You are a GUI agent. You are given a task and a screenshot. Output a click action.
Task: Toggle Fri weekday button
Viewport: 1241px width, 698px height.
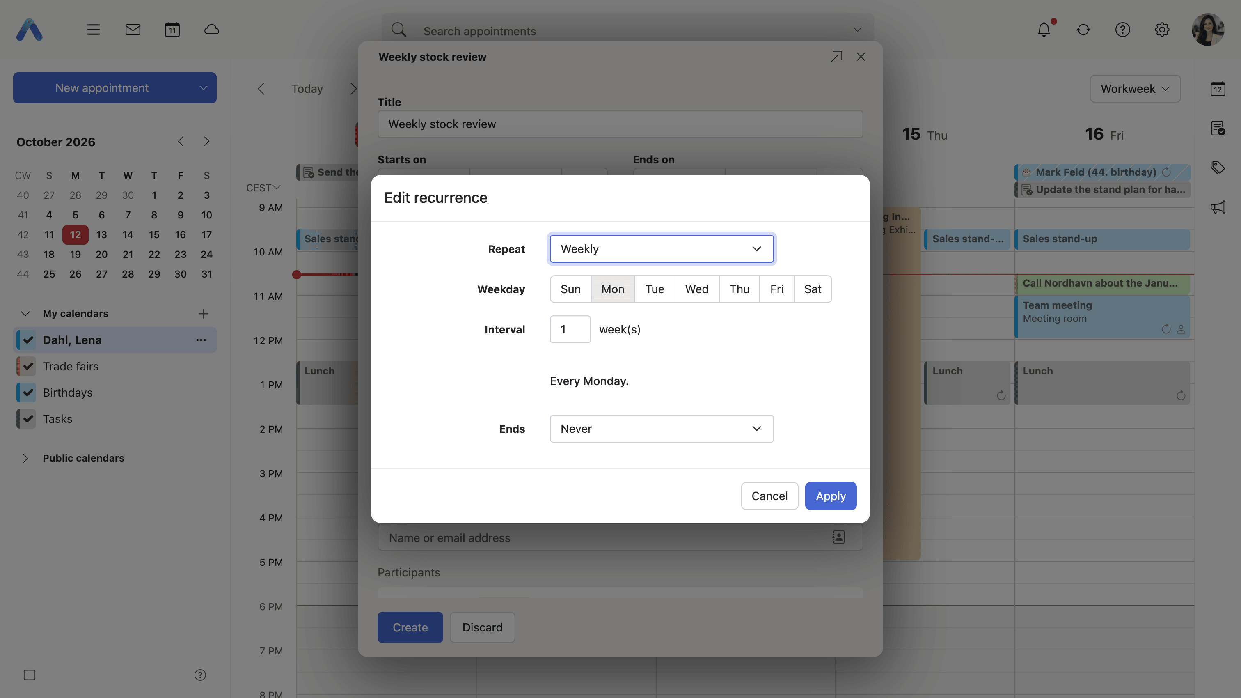pyautogui.click(x=776, y=289)
